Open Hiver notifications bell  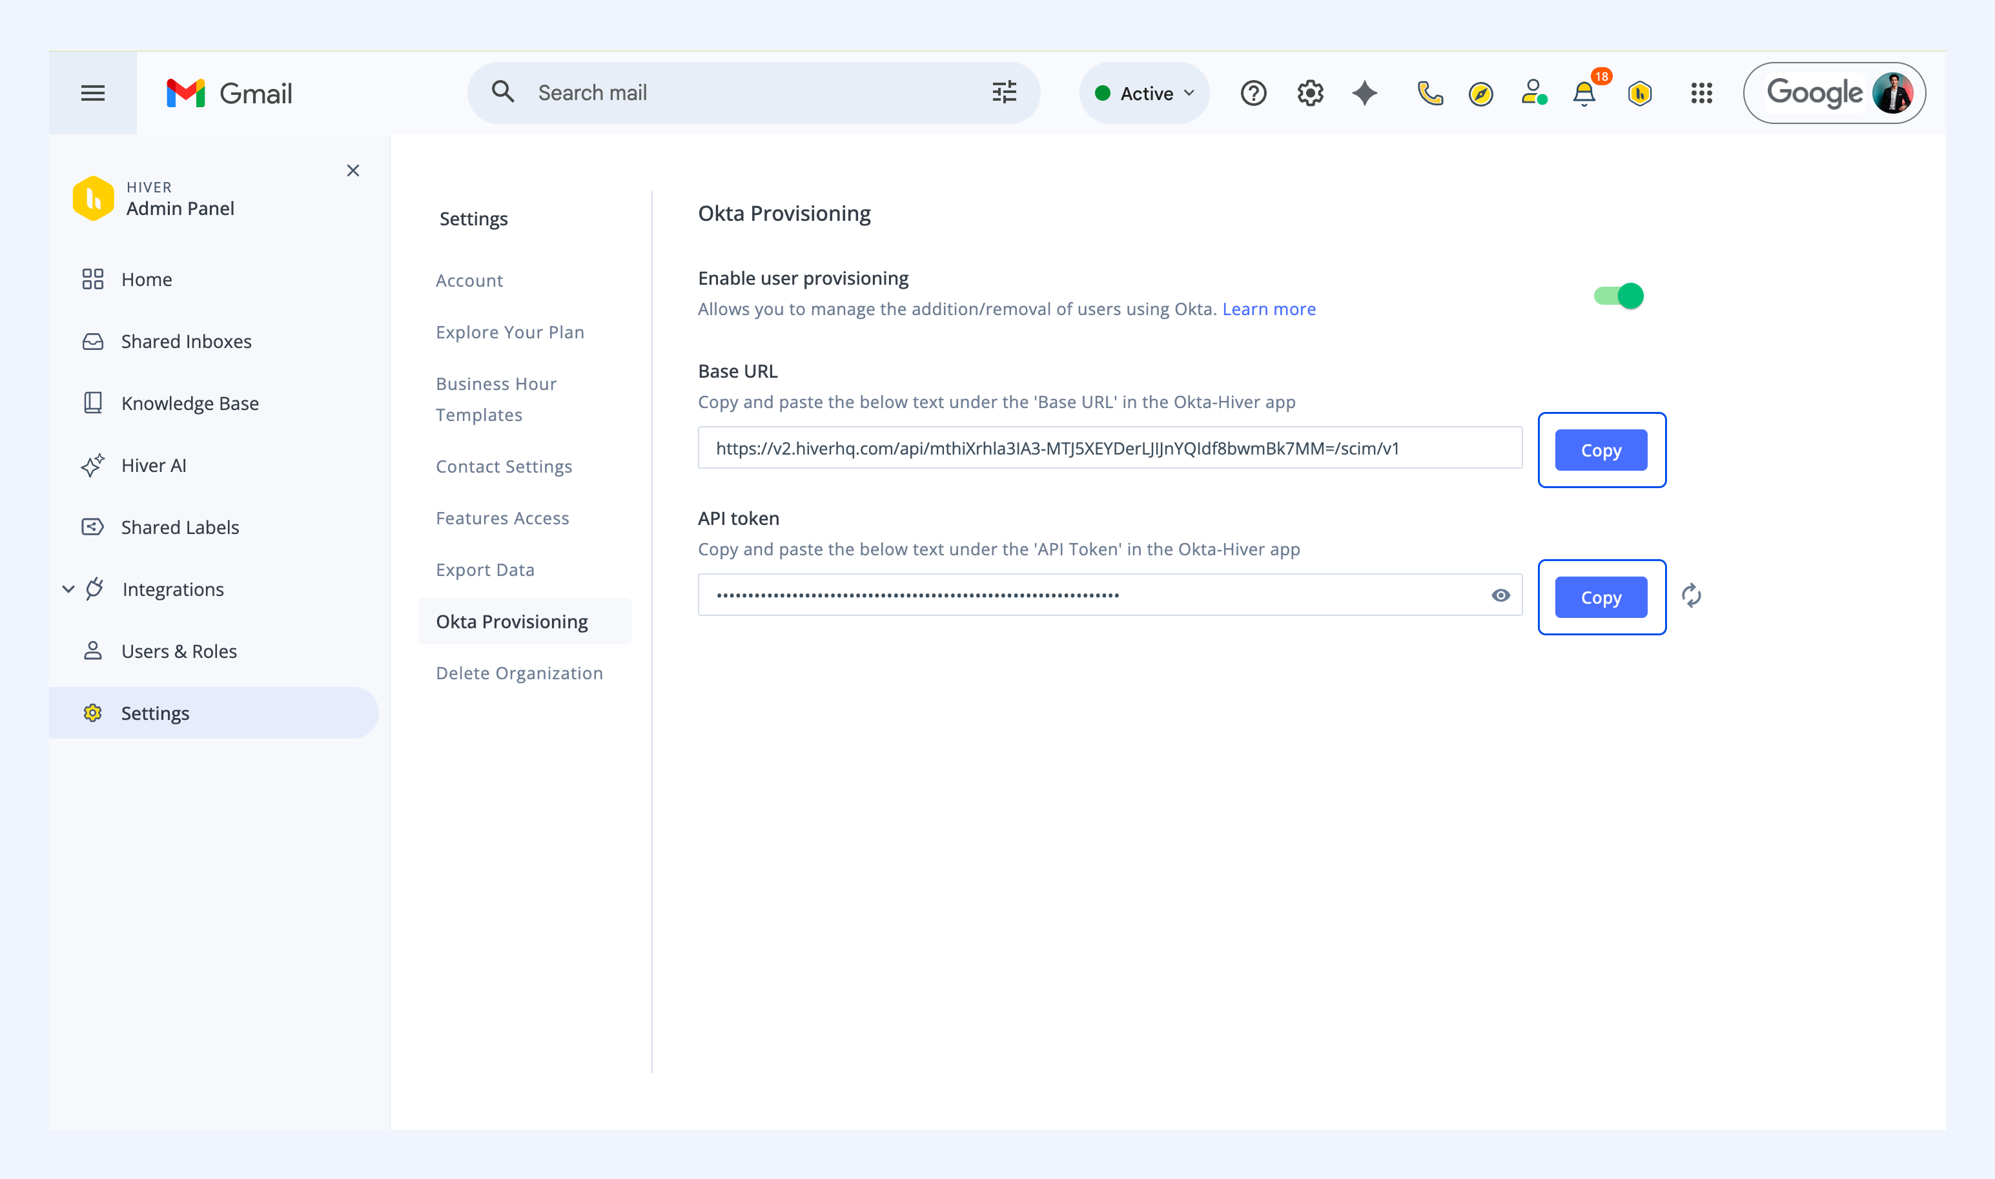pos(1584,94)
